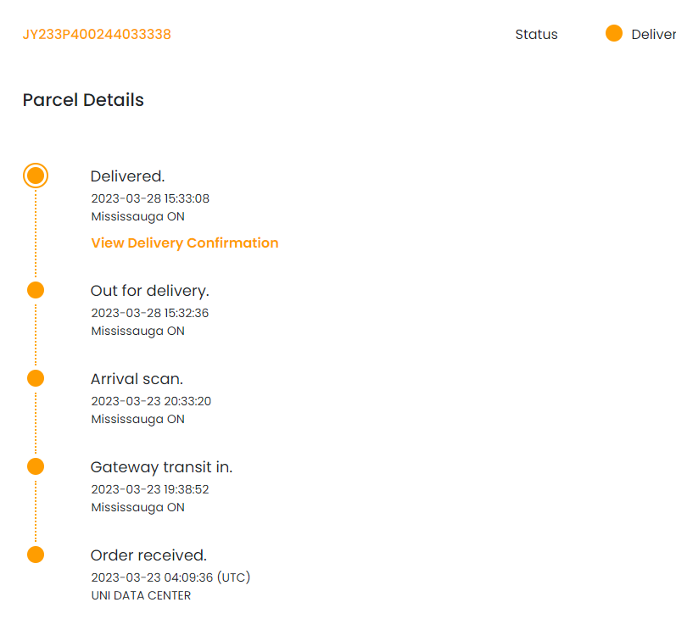This screenshot has height=619, width=676.
Task: Click the 2023-03-28 15:32:36 timestamp
Action: coord(150,313)
